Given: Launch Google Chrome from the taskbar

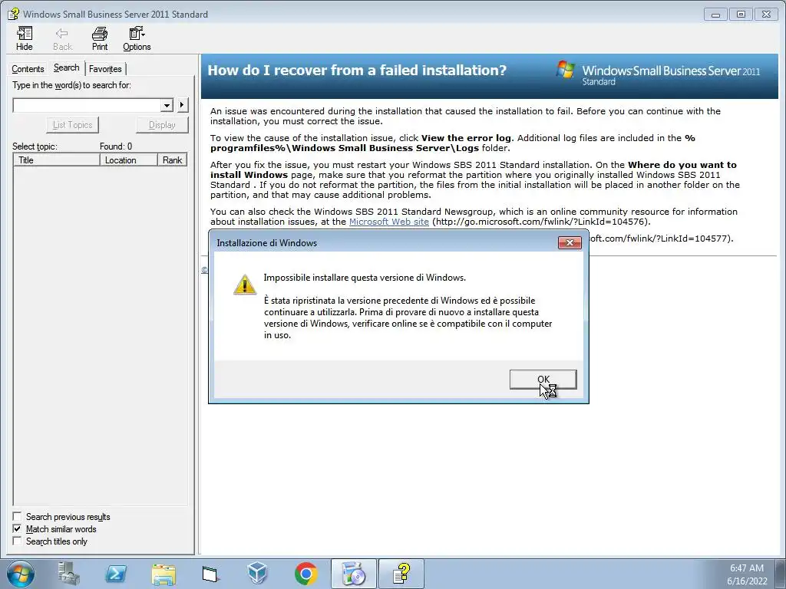Looking at the screenshot, I should pos(305,574).
